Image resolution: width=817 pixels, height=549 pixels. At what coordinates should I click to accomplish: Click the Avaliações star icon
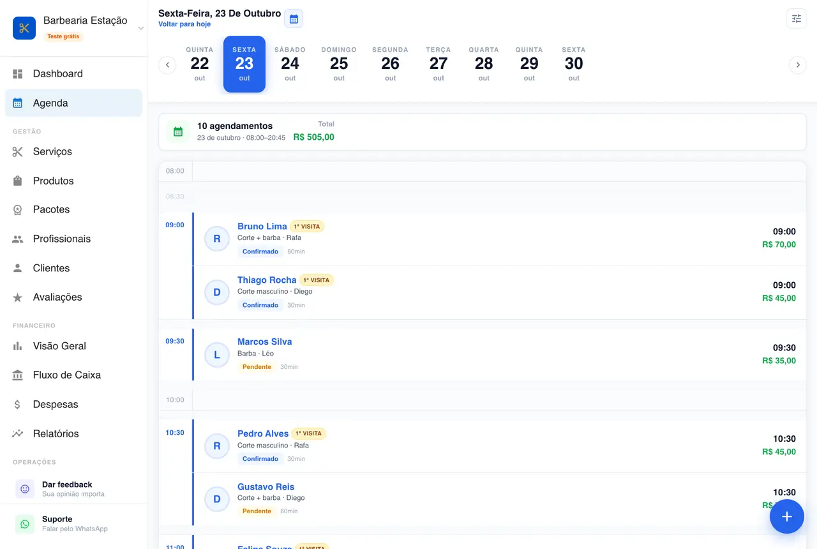(x=18, y=297)
